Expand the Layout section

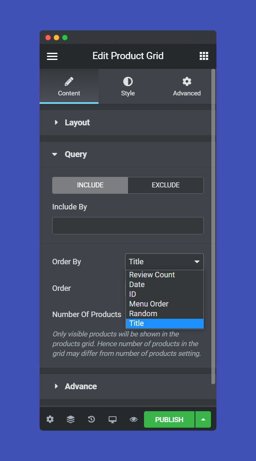(77, 122)
